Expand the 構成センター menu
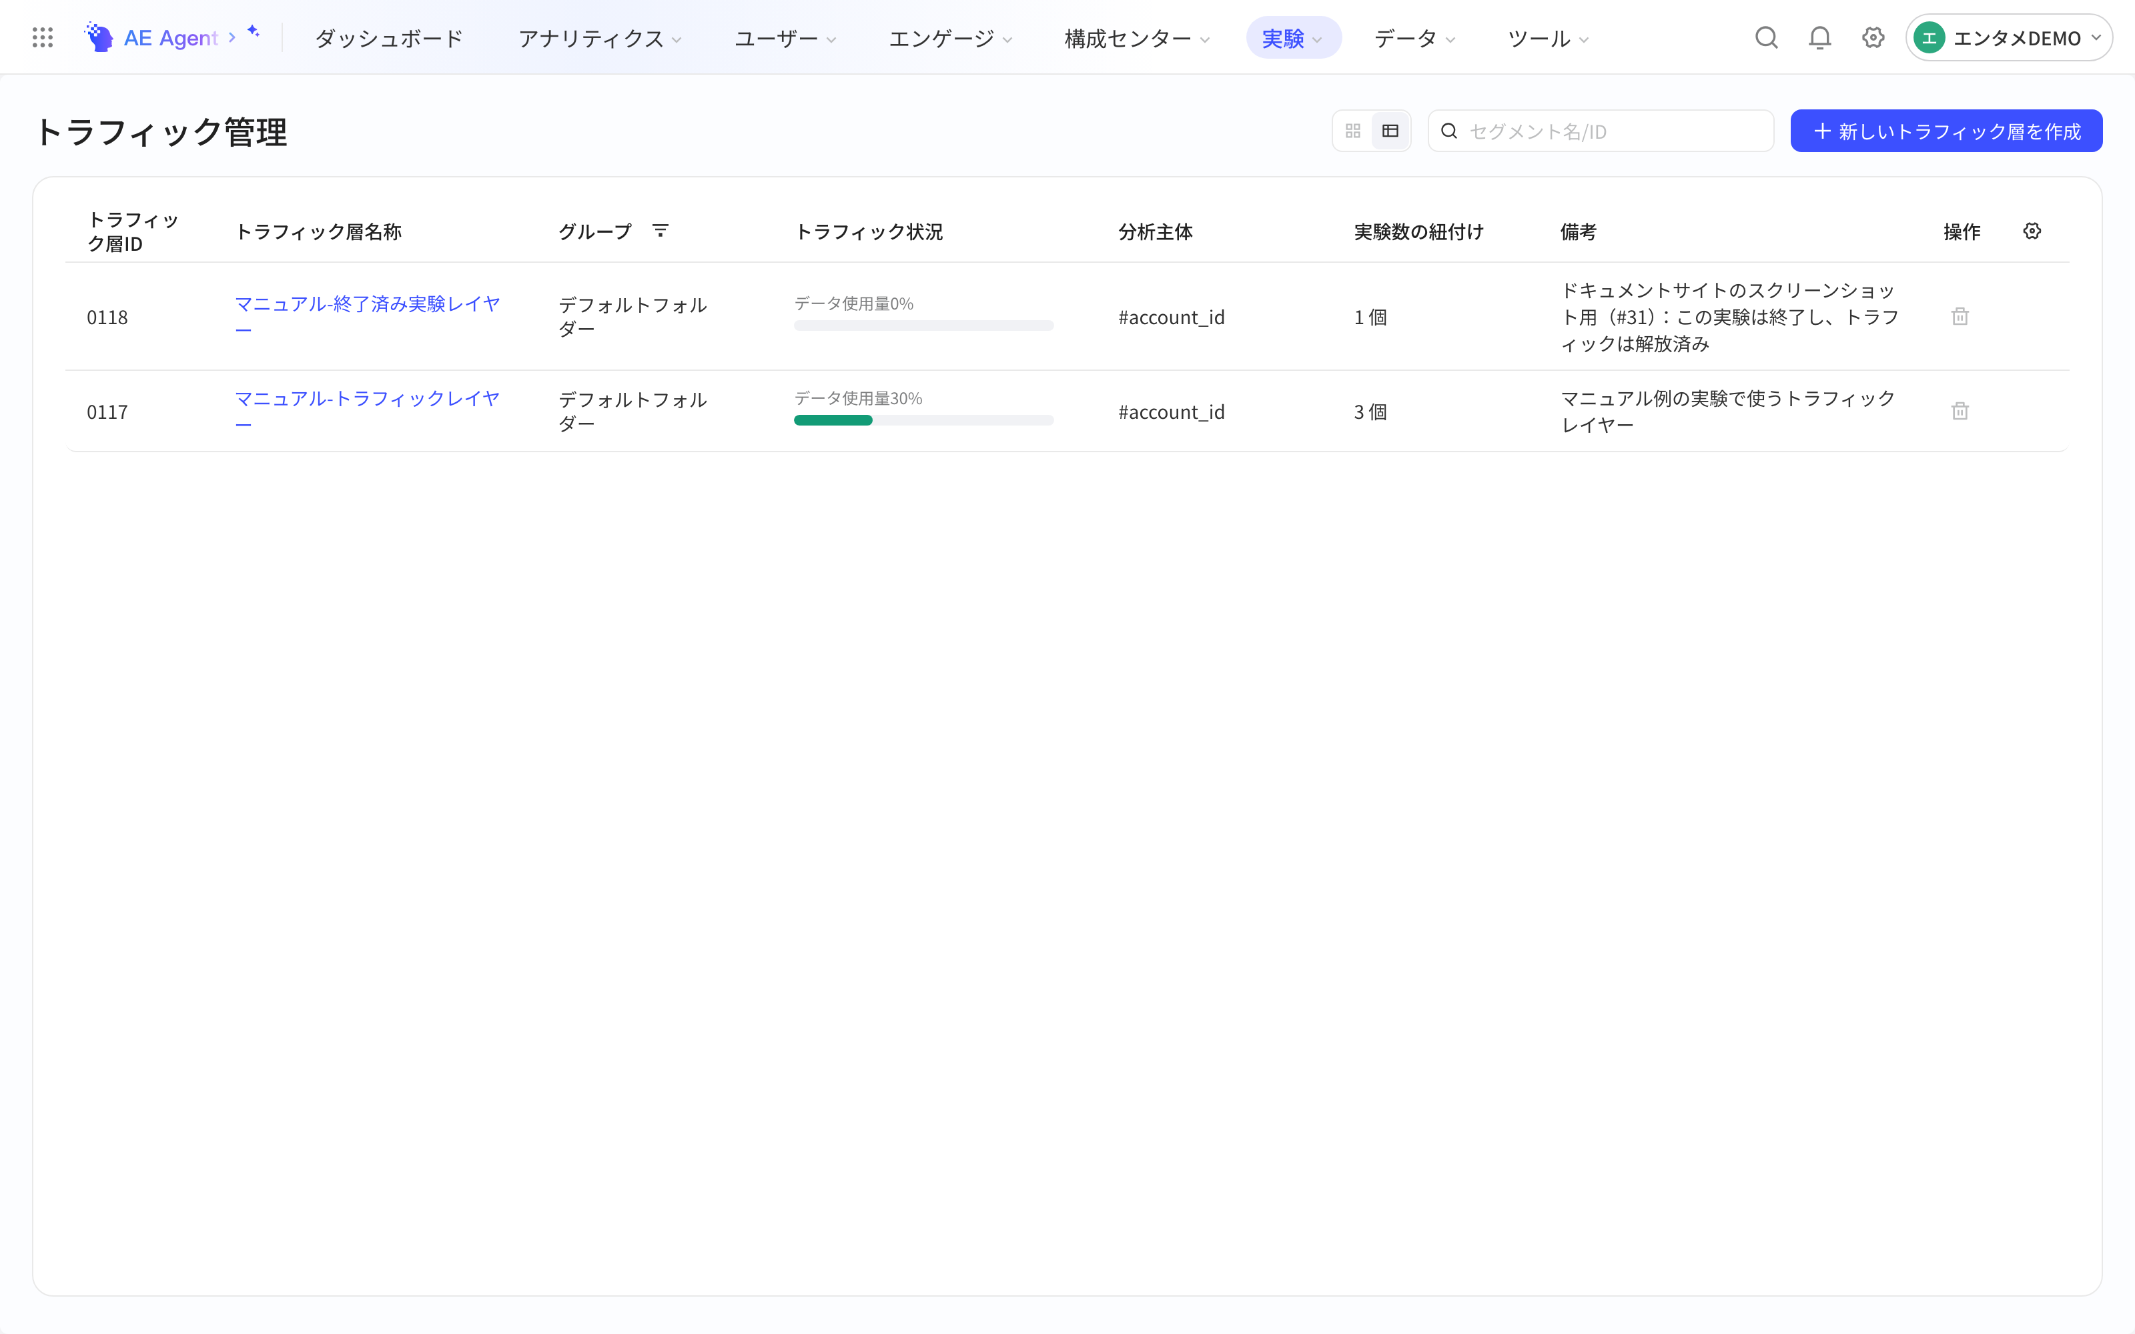 point(1137,39)
